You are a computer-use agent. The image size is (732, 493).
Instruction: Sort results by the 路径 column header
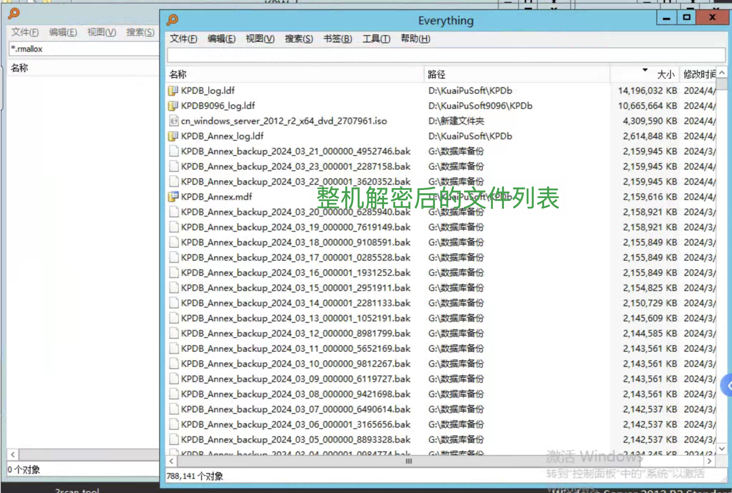coord(517,74)
